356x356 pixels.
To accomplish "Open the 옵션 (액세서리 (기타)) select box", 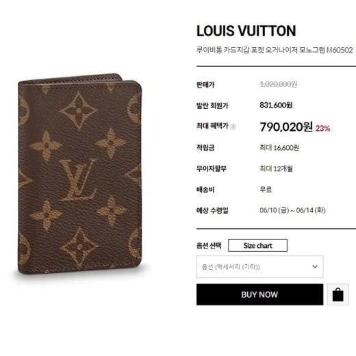I will click(259, 266).
